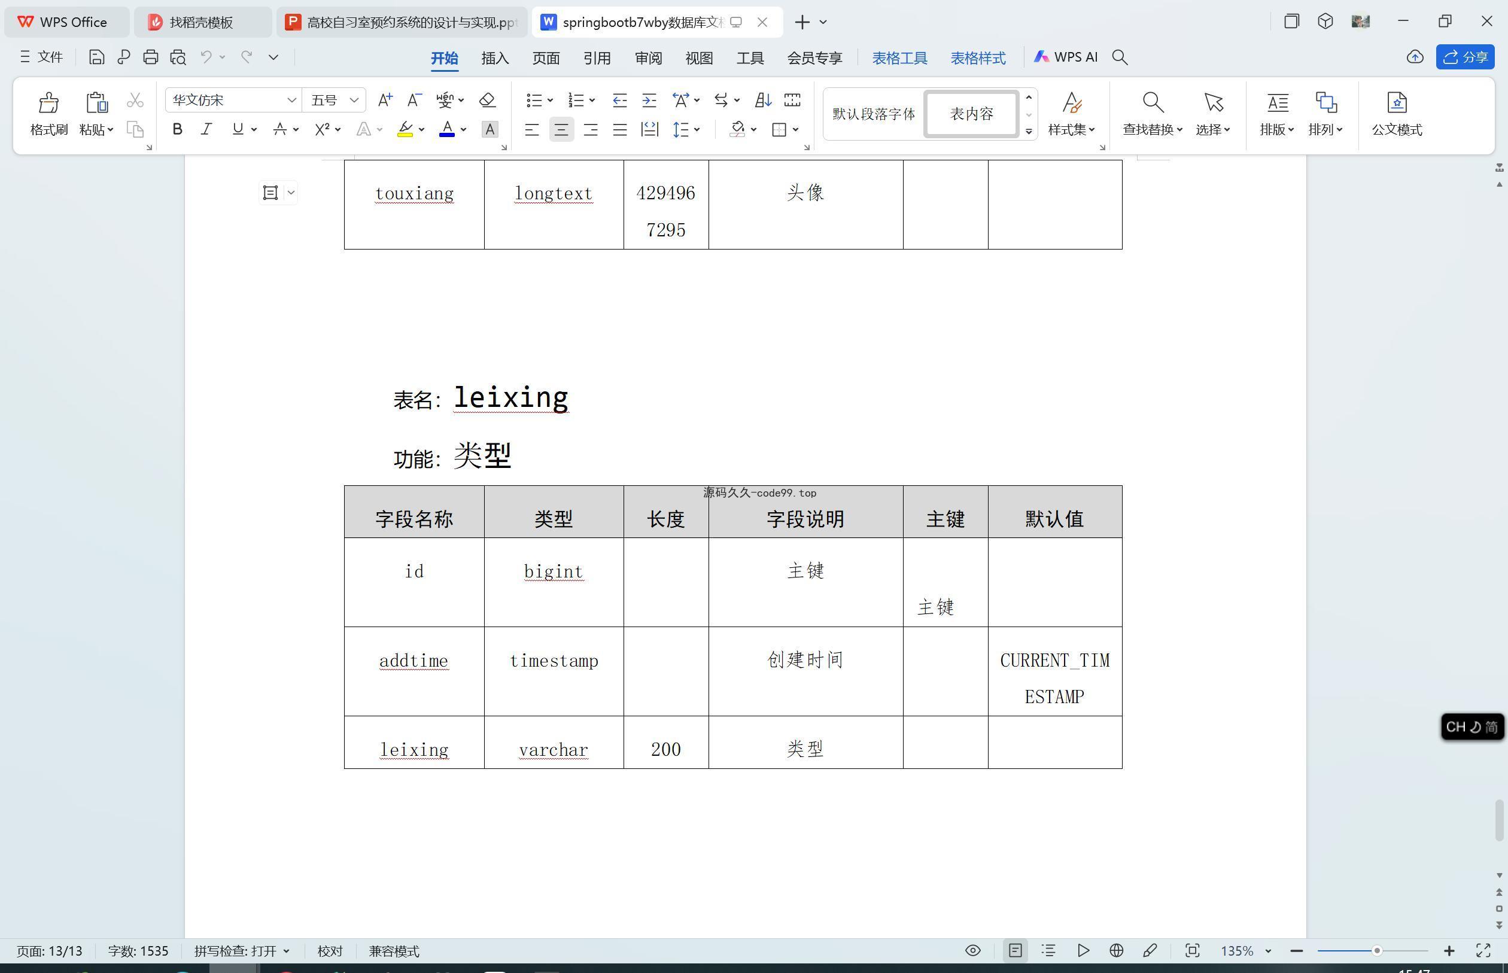Click the Redo arrow icon
The height and width of the screenshot is (973, 1508).
pos(247,57)
